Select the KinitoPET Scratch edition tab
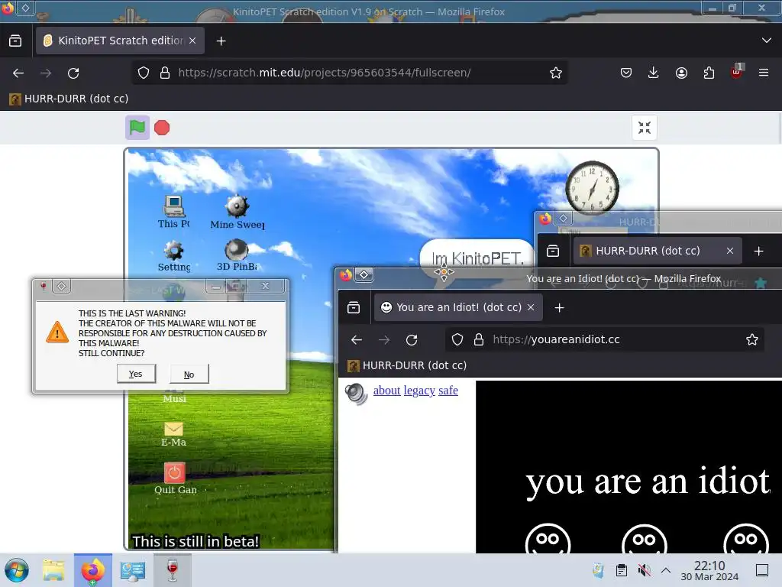782x587 pixels. [120, 41]
